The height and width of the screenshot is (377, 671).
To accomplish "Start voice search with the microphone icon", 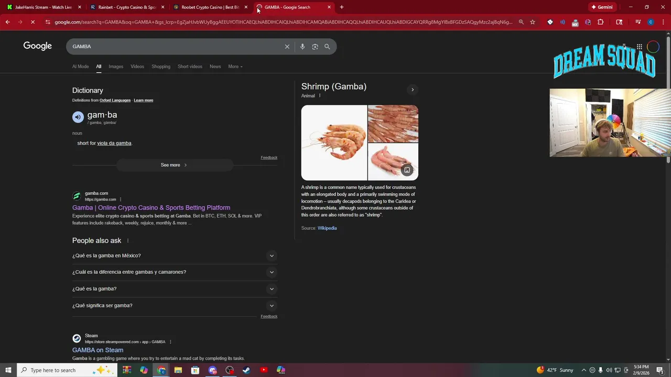I will pyautogui.click(x=302, y=47).
